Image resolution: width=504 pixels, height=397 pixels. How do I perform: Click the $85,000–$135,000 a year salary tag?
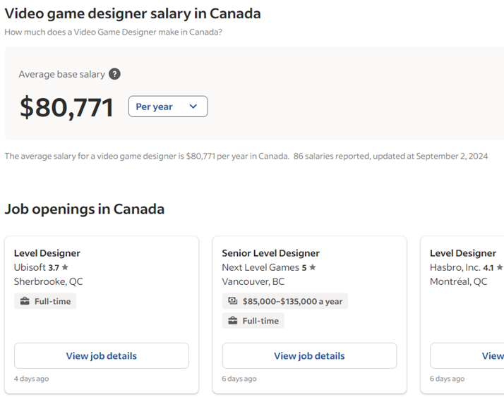tap(292, 301)
